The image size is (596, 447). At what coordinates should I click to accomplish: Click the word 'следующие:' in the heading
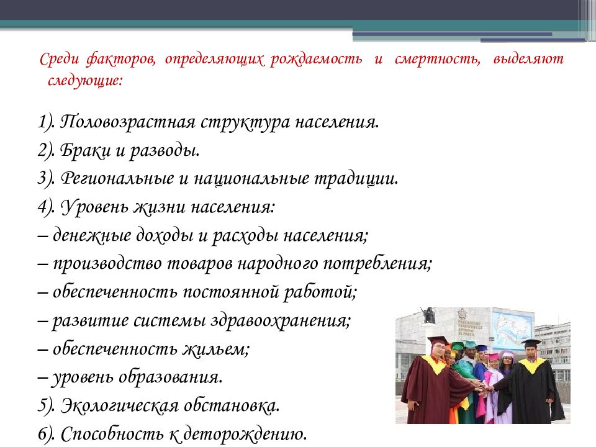[85, 81]
